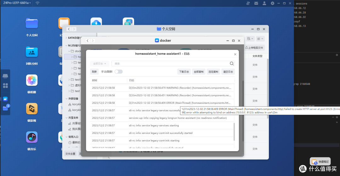Click the 时间 column header
Image resolution: width=340 pixels, height=176 pixels.
(x=94, y=80)
